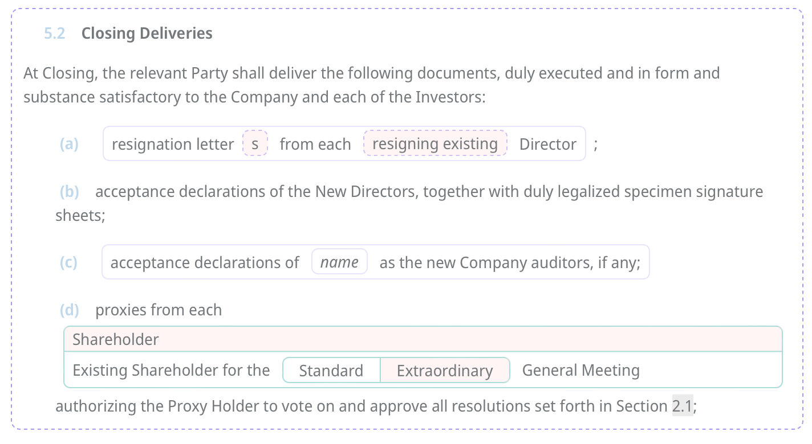Click the (d) list item marker
812x444 pixels.
pos(69,310)
